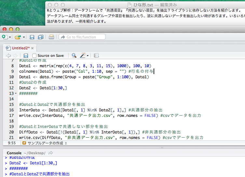Click the splitter handle between editor and console
The image size is (245, 177).
point(162,147)
